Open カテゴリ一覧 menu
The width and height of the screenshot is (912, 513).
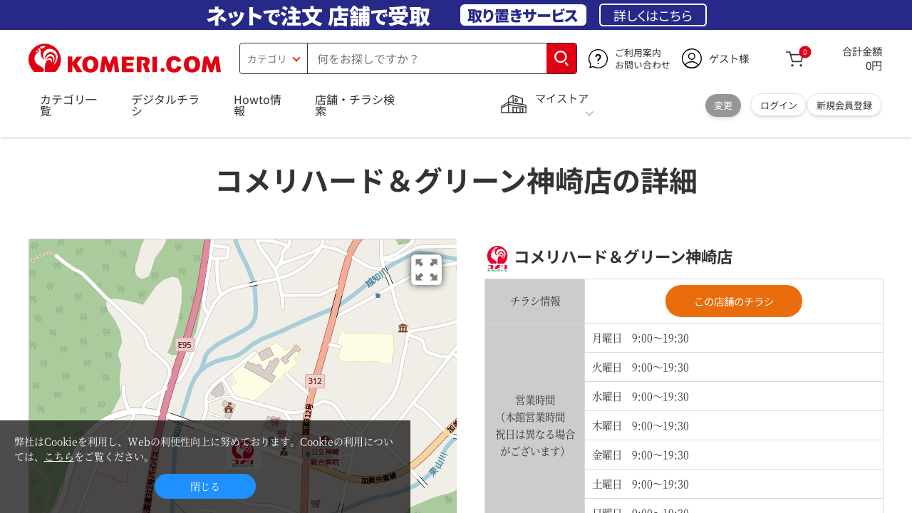[x=68, y=105]
